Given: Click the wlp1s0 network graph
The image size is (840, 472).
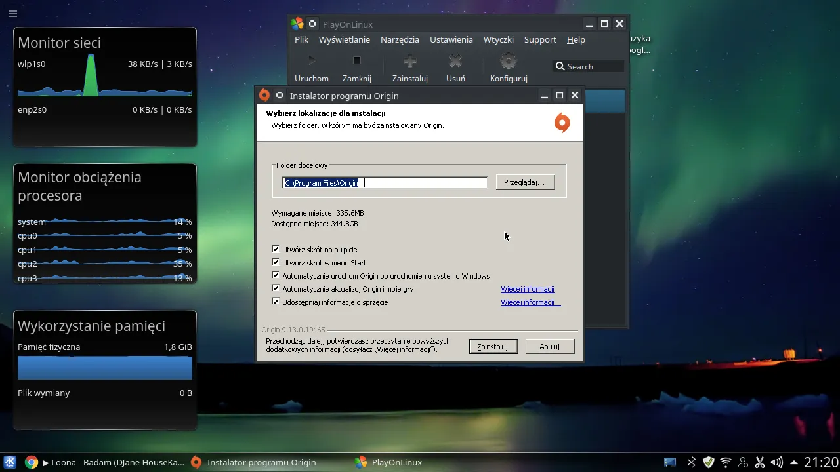Looking at the screenshot, I should (105, 75).
